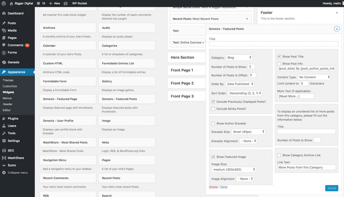The height and width of the screenshot is (197, 344).
Task: Click the red 13 comments badge
Action: (27, 45)
